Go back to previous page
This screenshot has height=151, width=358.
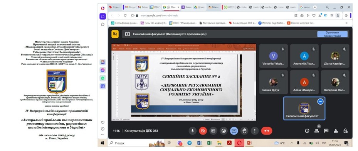coord(112,15)
